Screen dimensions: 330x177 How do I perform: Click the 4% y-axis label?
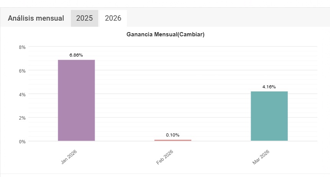pyautogui.click(x=22, y=94)
